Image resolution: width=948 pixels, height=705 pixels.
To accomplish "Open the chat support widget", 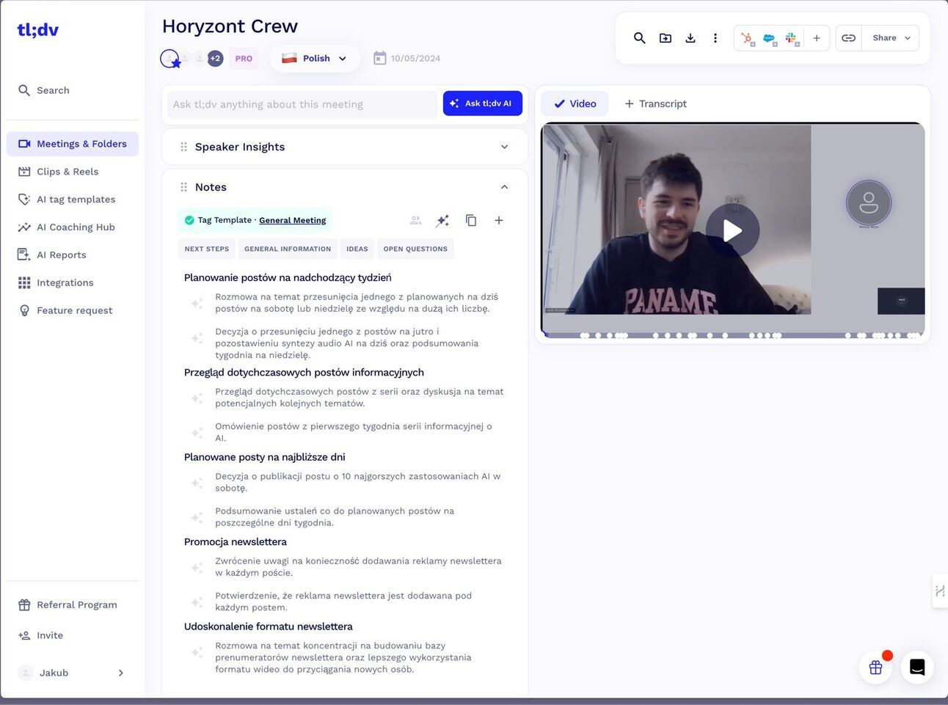I will click(x=917, y=667).
